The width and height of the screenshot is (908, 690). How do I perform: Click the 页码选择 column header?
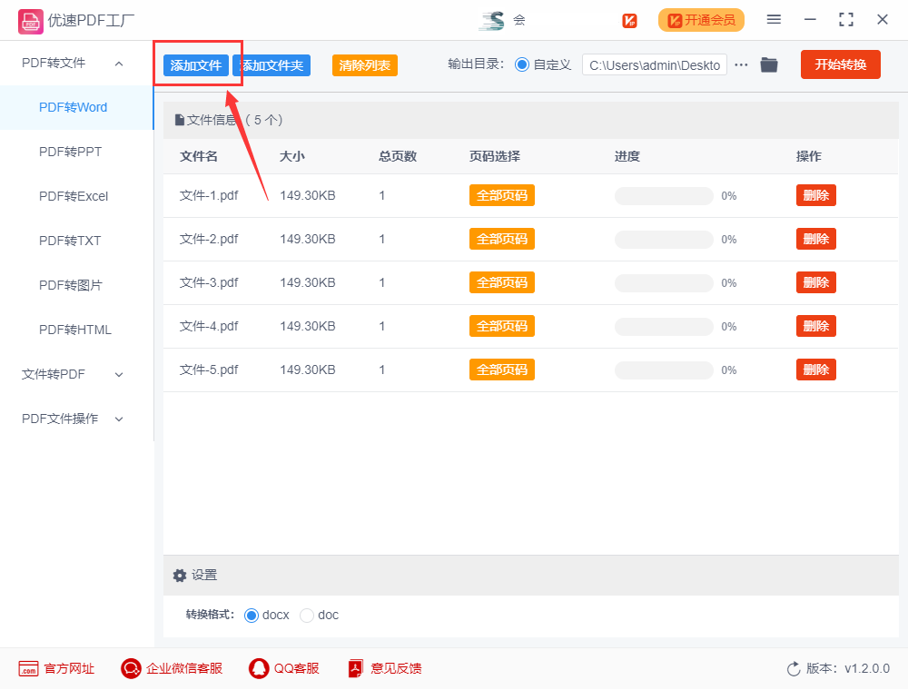(x=495, y=156)
